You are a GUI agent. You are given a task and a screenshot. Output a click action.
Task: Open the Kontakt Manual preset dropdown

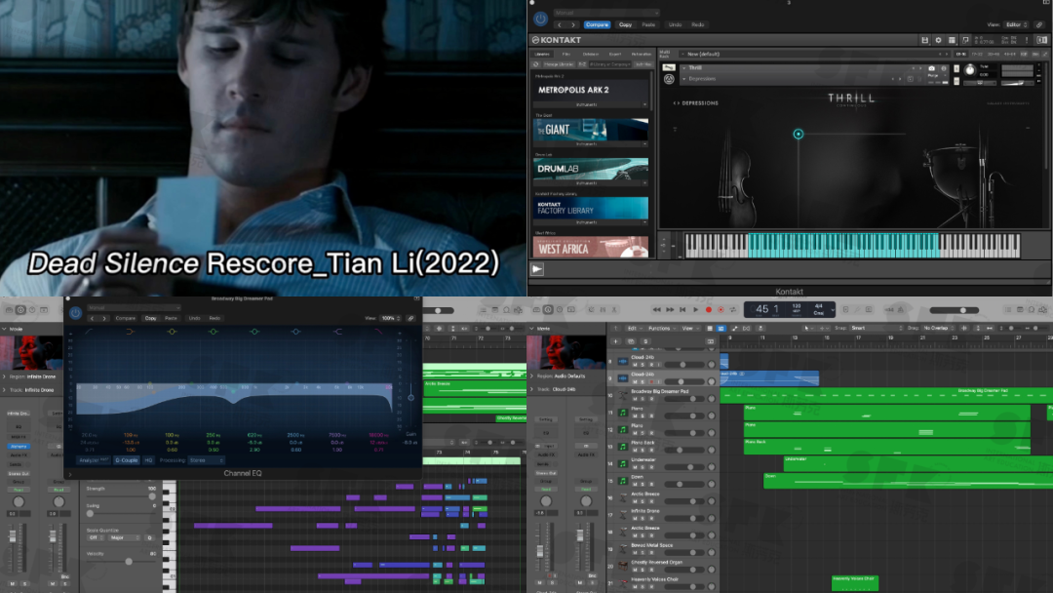pos(606,13)
